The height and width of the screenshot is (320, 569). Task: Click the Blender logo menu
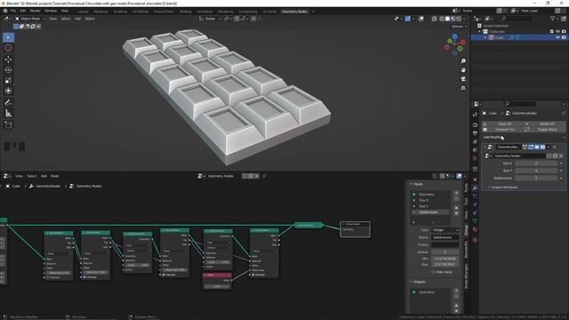[4, 11]
